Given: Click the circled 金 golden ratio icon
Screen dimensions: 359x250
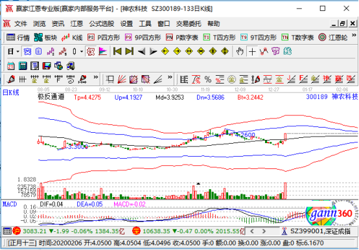Looking at the screenshot, I should click(x=231, y=80).
